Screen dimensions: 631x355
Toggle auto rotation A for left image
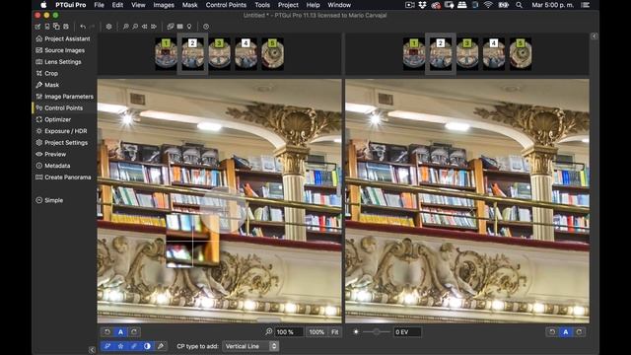click(x=120, y=332)
